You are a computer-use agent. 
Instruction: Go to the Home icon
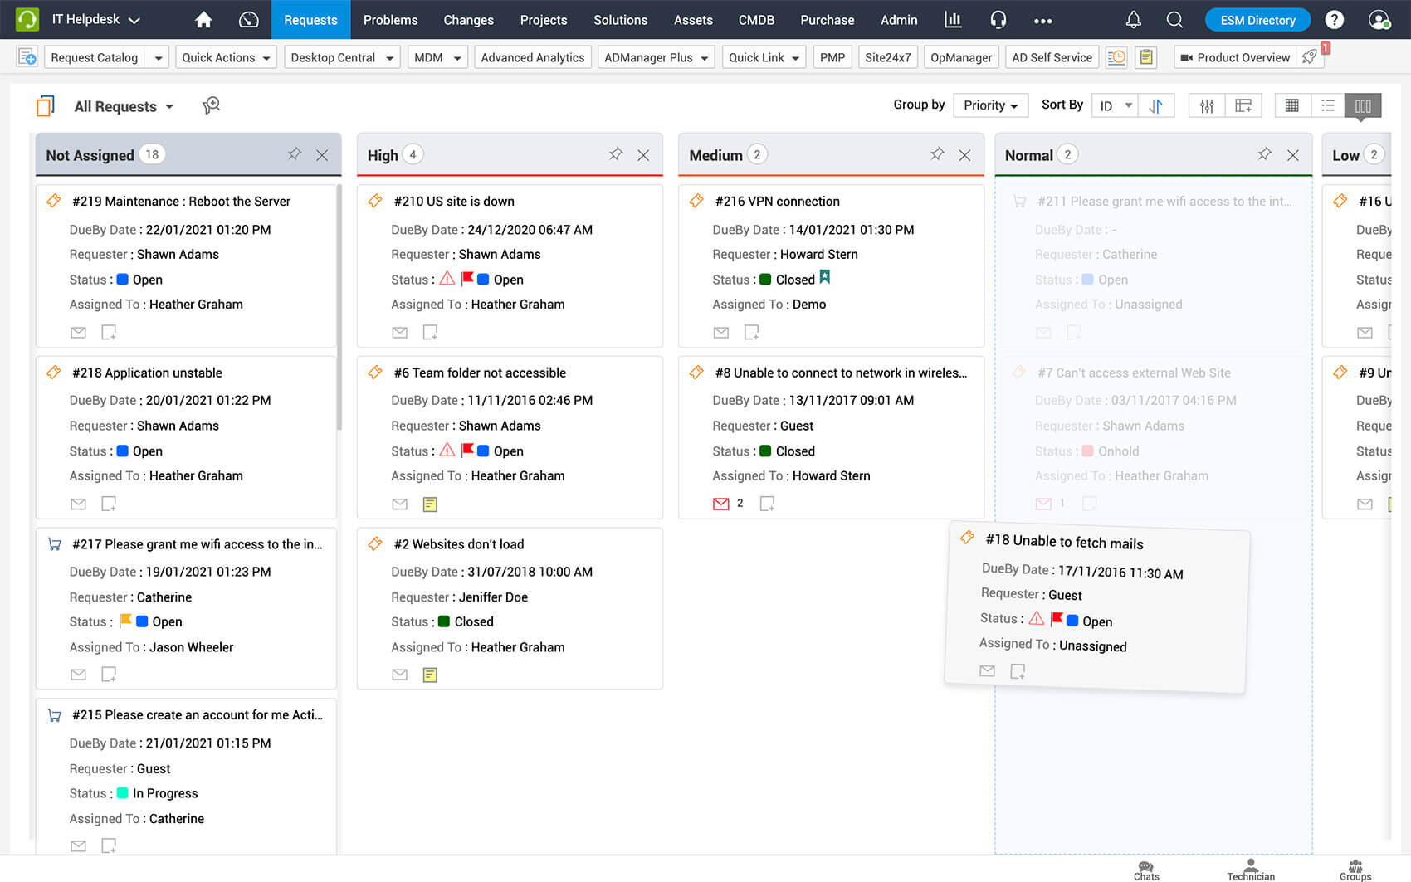(x=203, y=20)
